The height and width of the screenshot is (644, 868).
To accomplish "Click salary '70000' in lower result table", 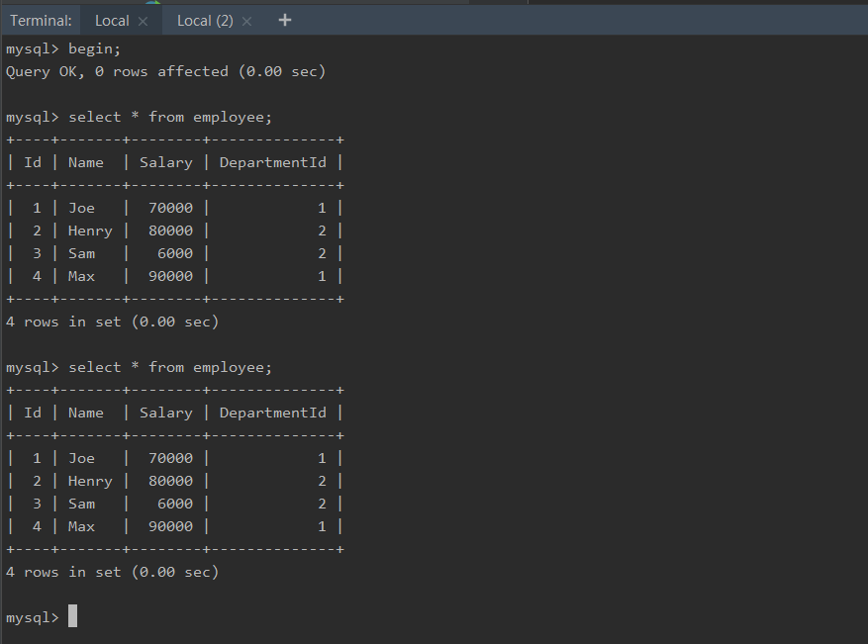I will [170, 458].
